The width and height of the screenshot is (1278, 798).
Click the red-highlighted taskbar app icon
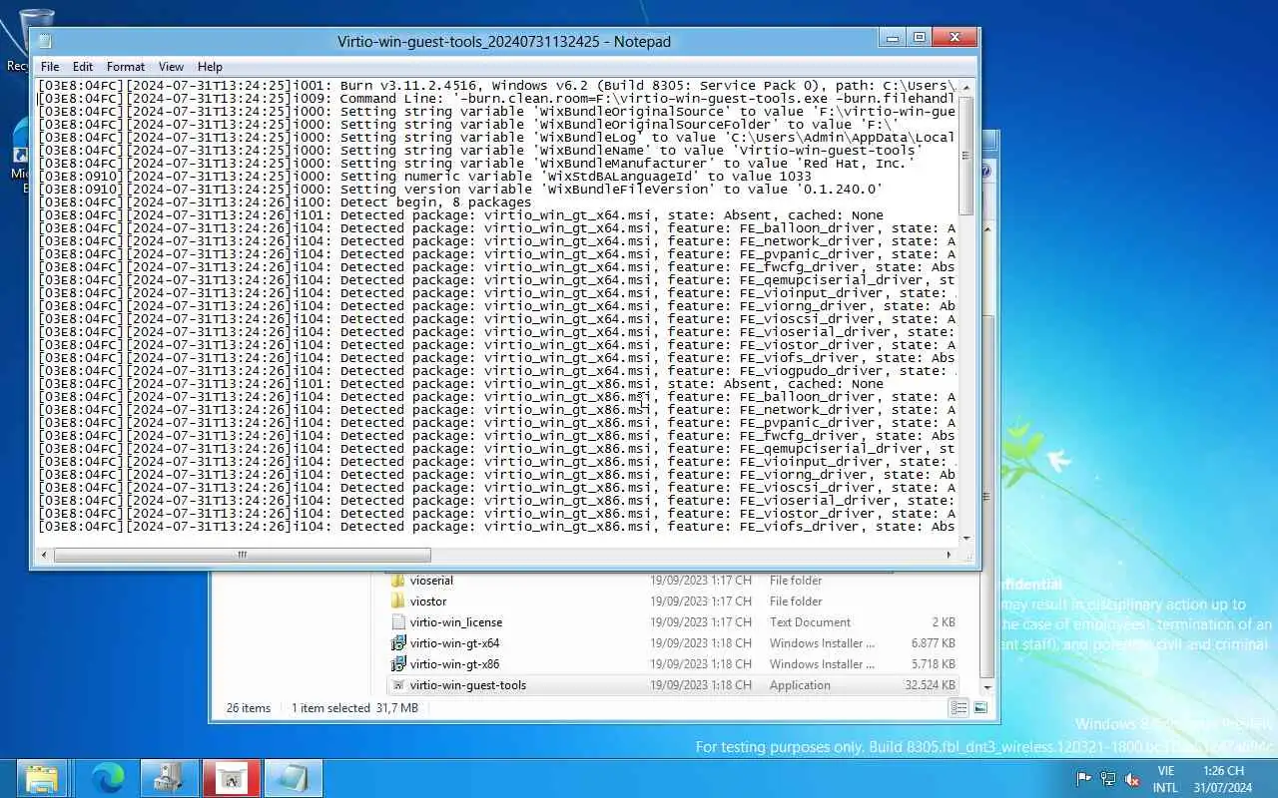pos(232,778)
